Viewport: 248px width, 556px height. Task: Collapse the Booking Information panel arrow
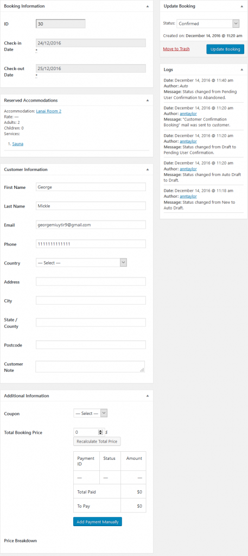(x=148, y=7)
